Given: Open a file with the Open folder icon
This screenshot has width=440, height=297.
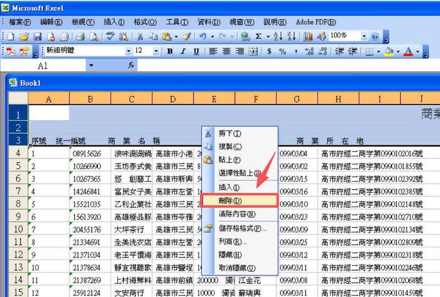Looking at the screenshot, I should (24, 36).
